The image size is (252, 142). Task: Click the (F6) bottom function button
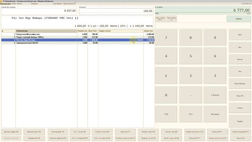[x=102, y=132]
